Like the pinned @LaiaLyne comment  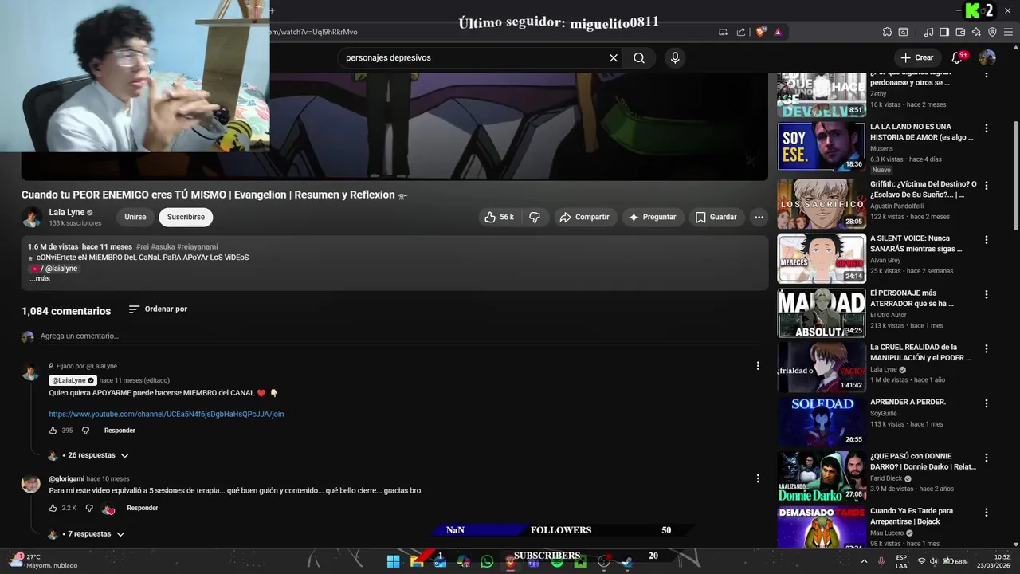pyautogui.click(x=53, y=431)
